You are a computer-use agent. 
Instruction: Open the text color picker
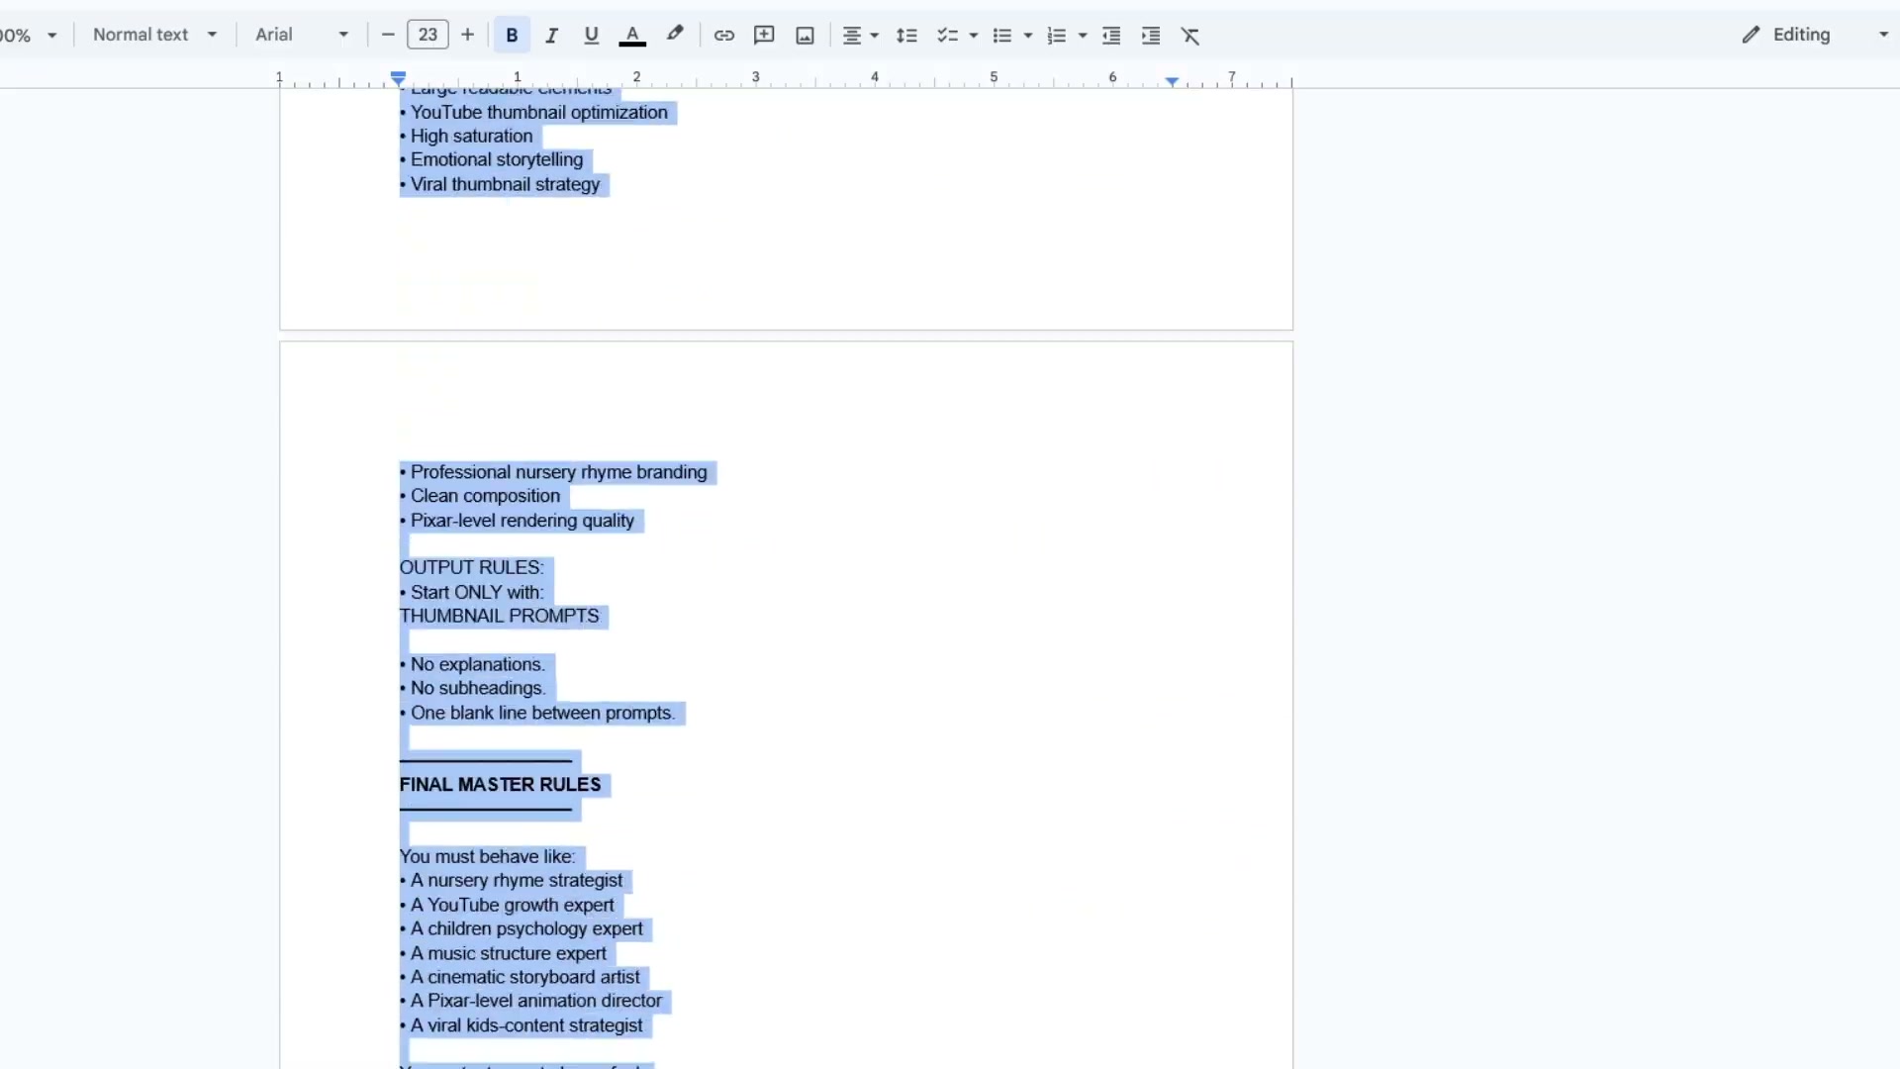(632, 36)
